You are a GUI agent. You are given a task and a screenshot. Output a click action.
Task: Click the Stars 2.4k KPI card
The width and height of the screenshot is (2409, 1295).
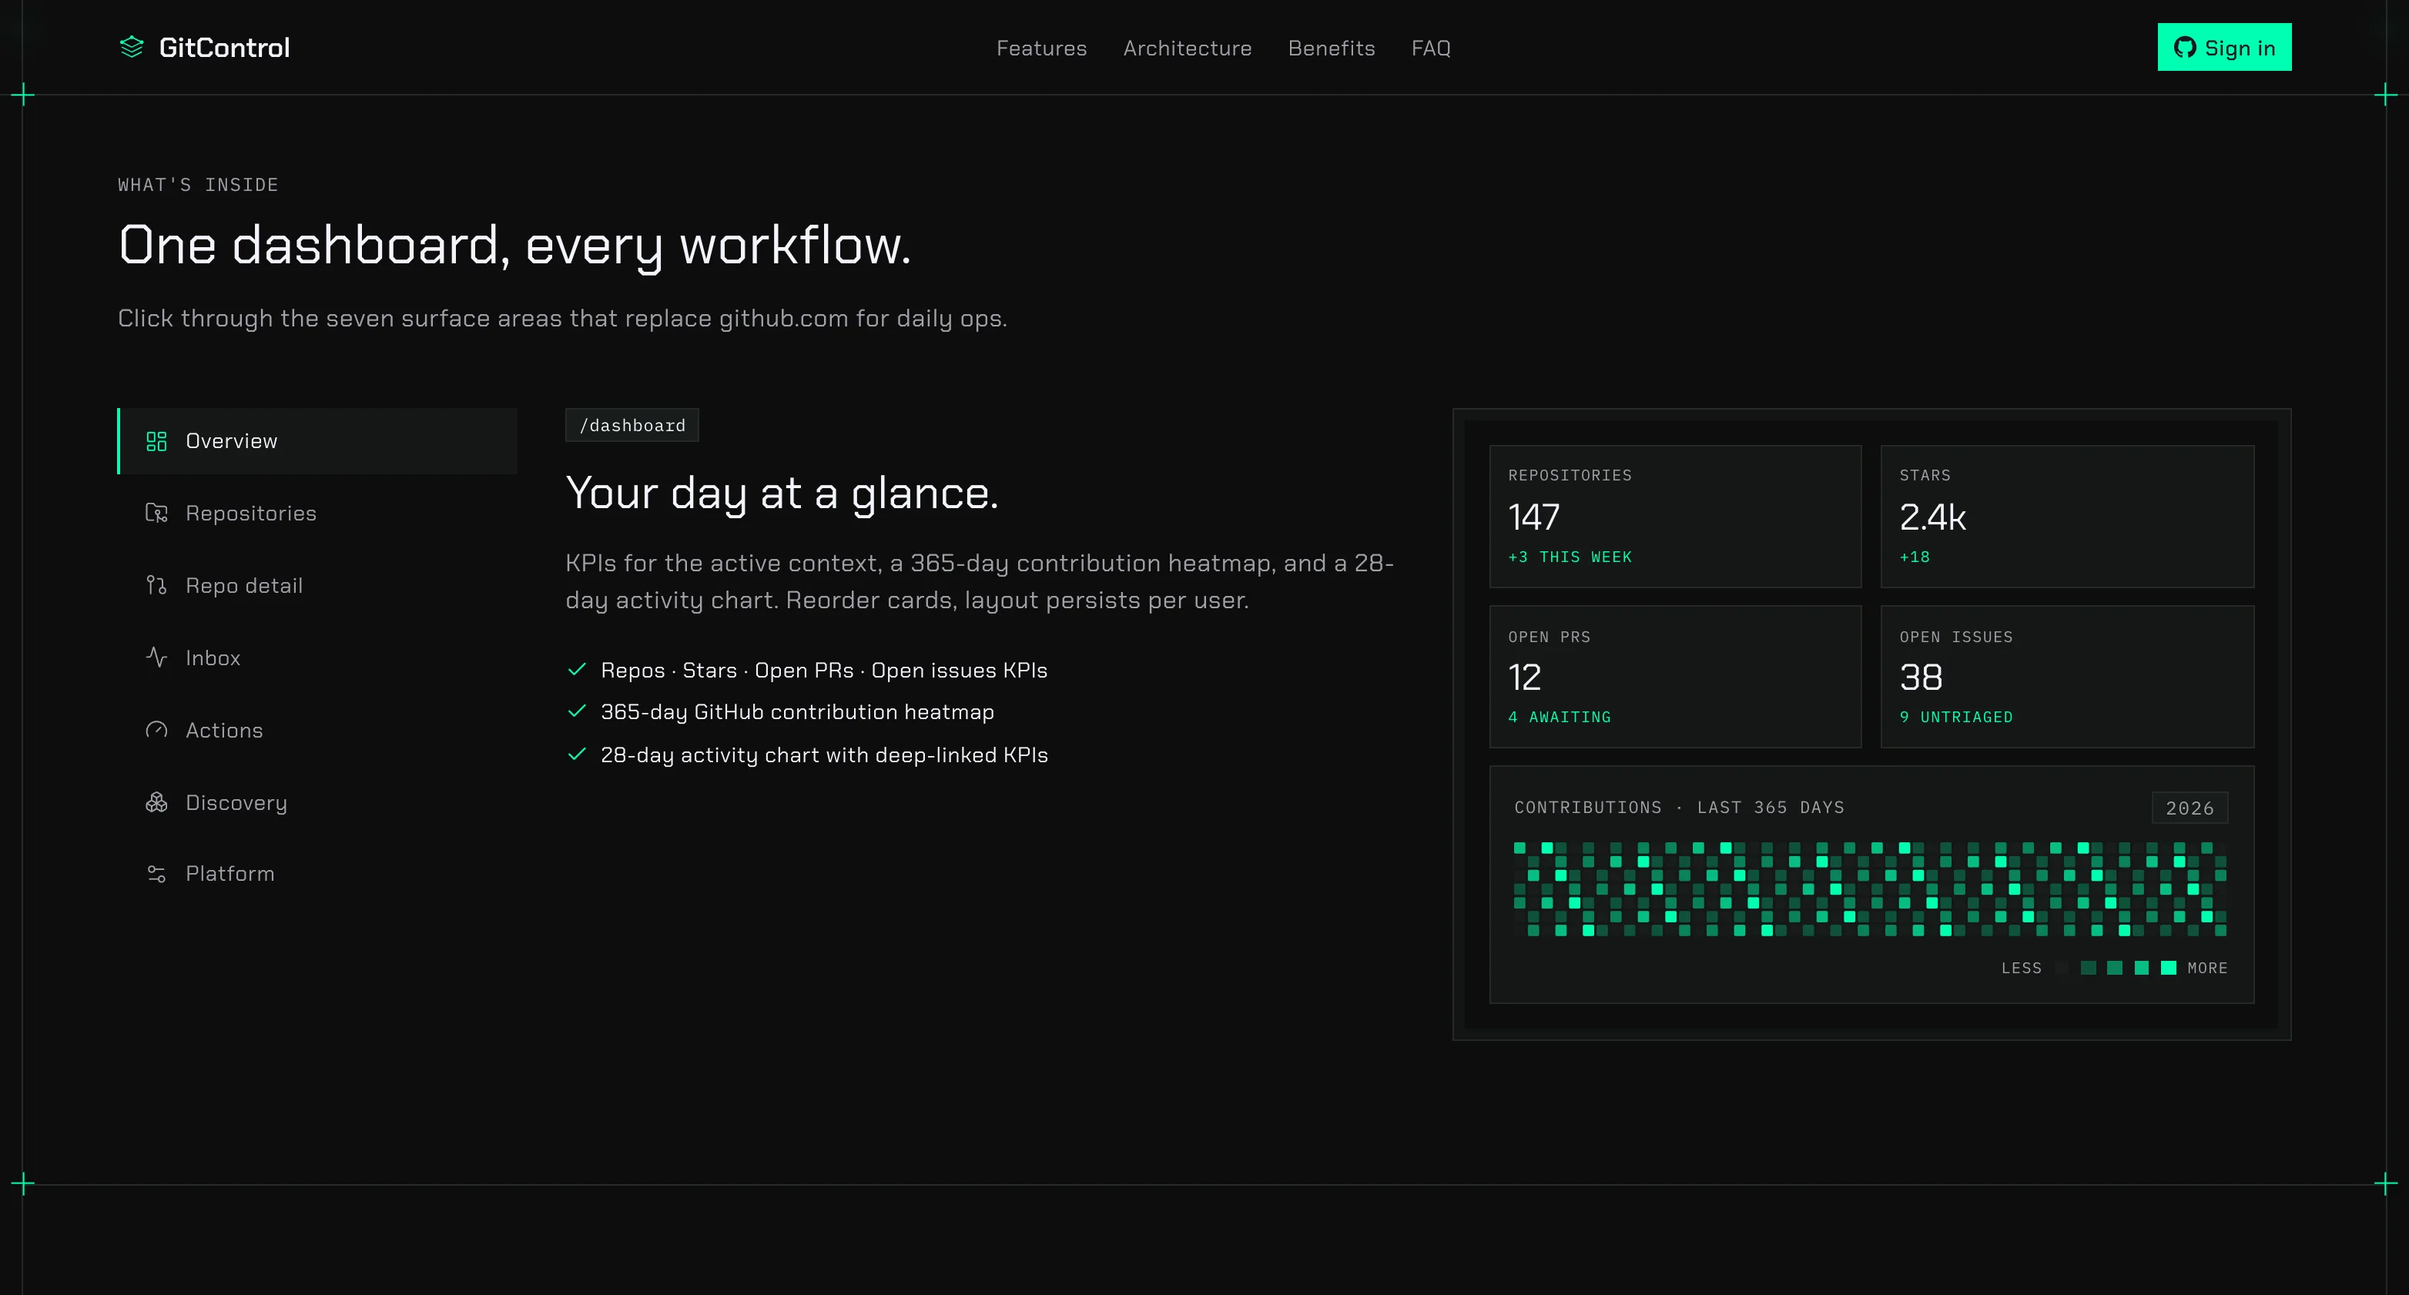pos(2067,516)
